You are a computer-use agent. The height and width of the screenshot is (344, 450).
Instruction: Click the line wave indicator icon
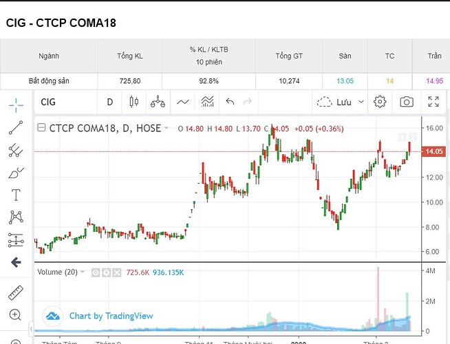(x=182, y=102)
